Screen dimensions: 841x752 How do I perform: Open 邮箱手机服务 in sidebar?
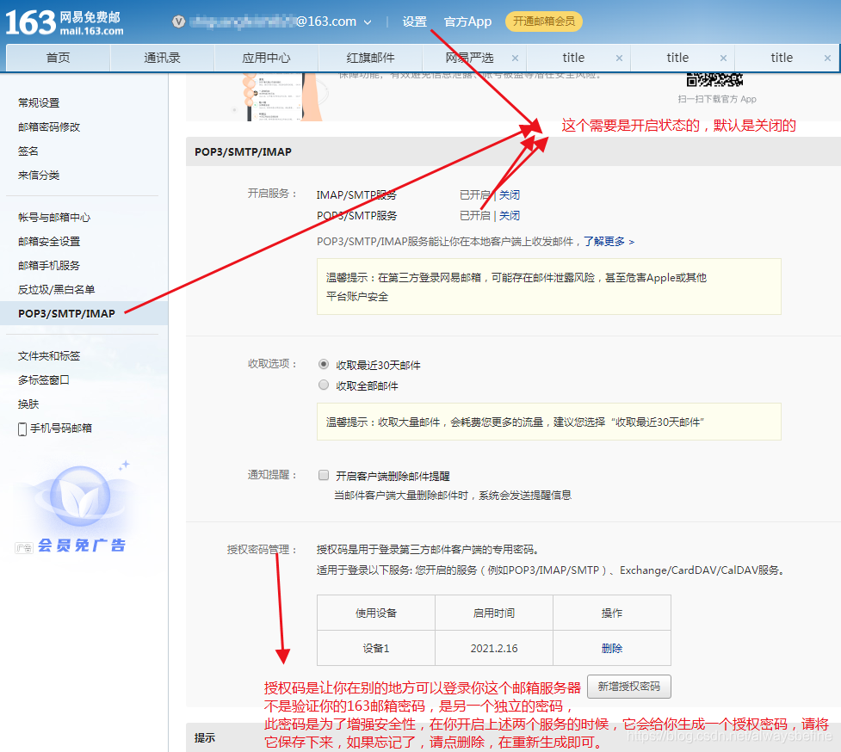point(49,265)
